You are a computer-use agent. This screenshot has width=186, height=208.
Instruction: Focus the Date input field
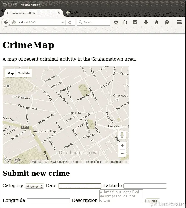[x=80, y=186]
